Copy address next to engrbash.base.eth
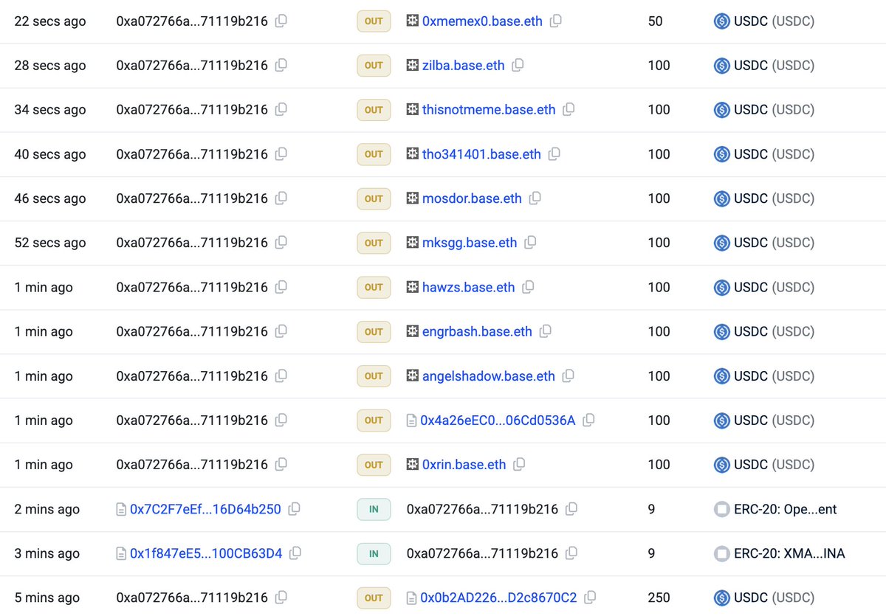886x616 pixels. click(x=546, y=331)
